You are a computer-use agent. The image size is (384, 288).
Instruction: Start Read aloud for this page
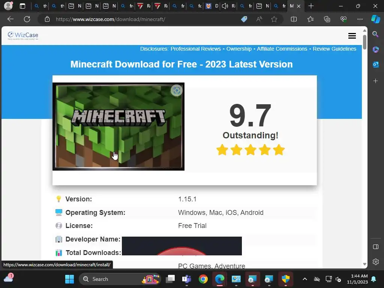coord(259,19)
